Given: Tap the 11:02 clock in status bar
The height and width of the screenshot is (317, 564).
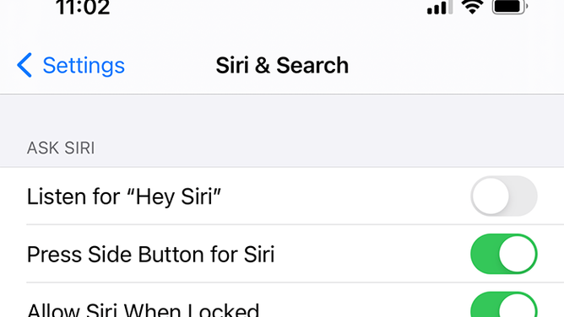Looking at the screenshot, I should click(83, 8).
